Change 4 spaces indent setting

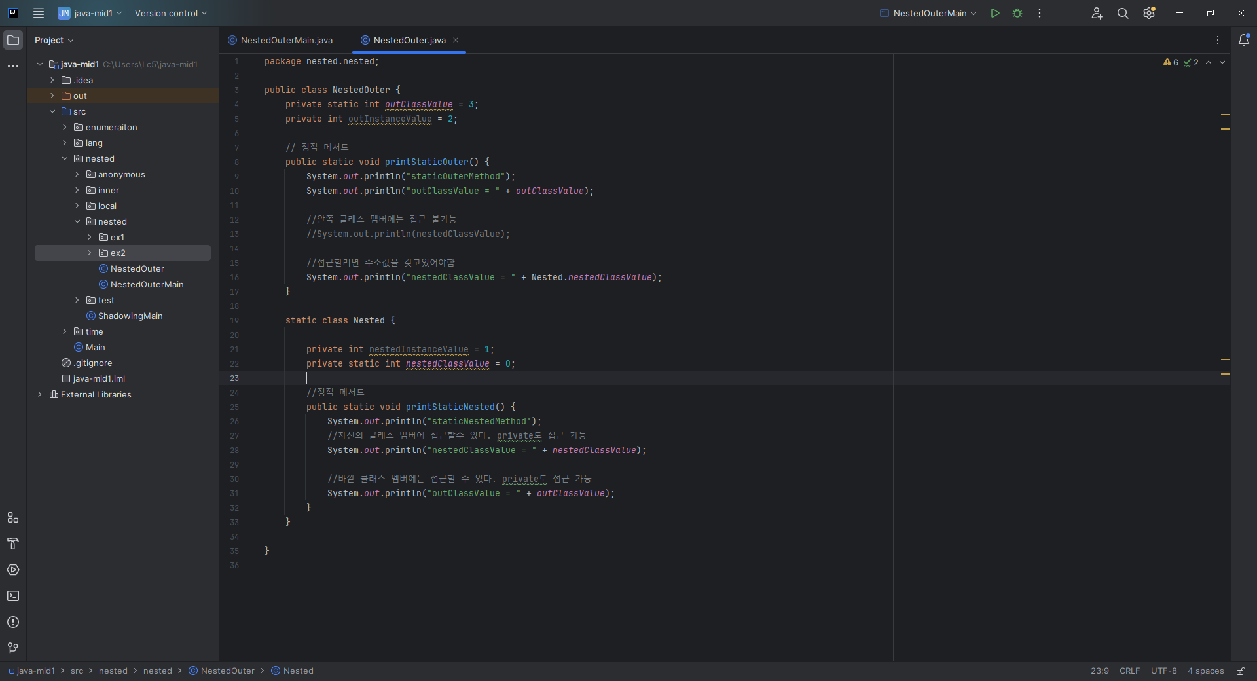(1205, 671)
